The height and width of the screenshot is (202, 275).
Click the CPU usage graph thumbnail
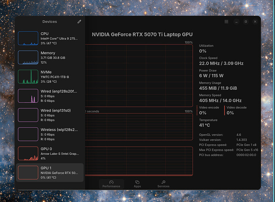point(28,38)
